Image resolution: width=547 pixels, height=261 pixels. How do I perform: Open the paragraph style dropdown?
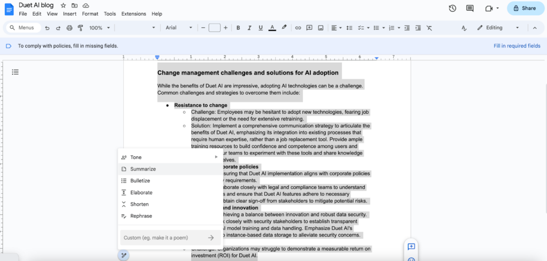point(135,28)
